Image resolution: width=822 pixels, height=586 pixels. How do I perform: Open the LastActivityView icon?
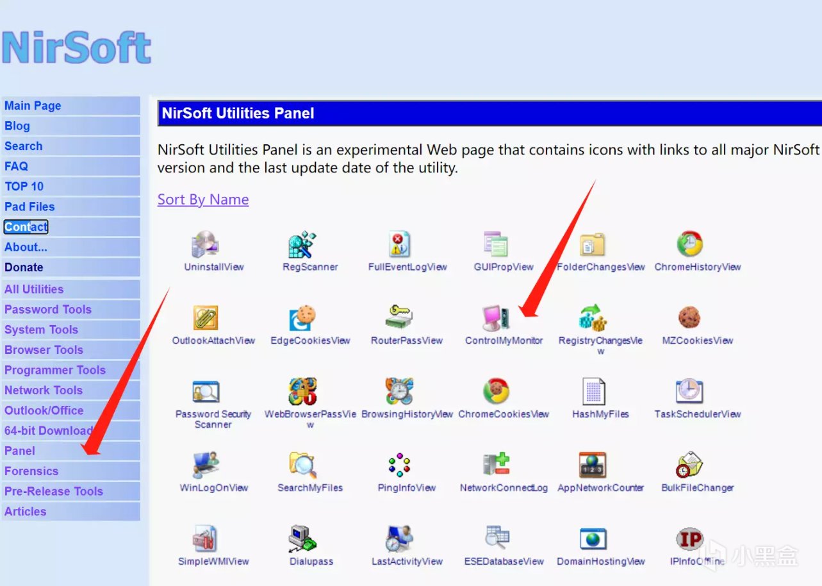399,539
